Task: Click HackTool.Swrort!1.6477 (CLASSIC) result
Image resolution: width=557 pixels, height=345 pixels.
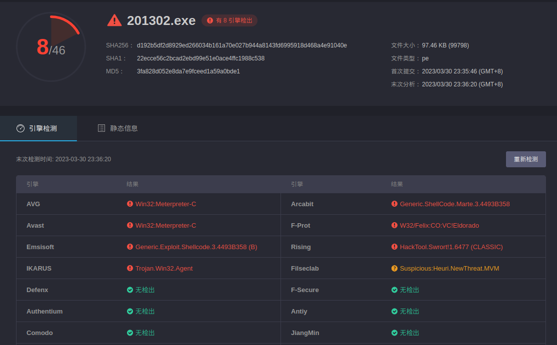Action: pyautogui.click(x=451, y=247)
